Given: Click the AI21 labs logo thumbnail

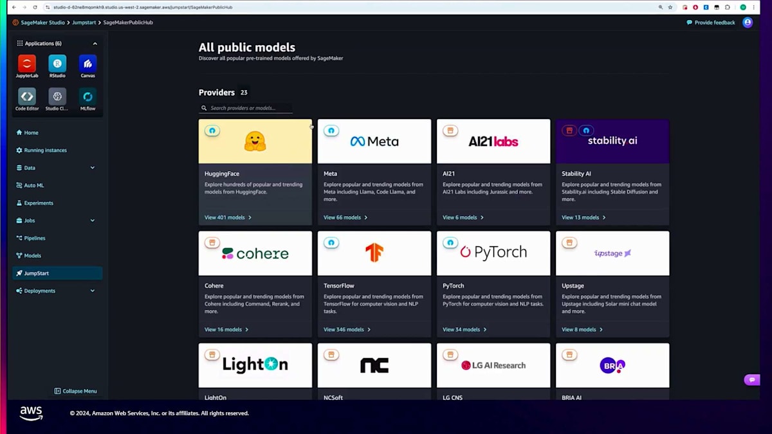Looking at the screenshot, I should click(493, 141).
